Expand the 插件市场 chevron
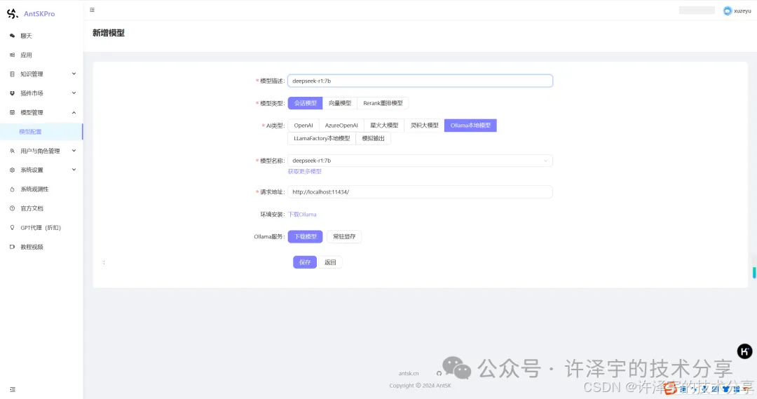757x399 pixels. (x=74, y=93)
